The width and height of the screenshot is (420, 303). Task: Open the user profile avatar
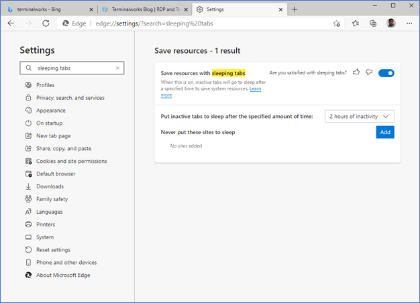[391, 23]
